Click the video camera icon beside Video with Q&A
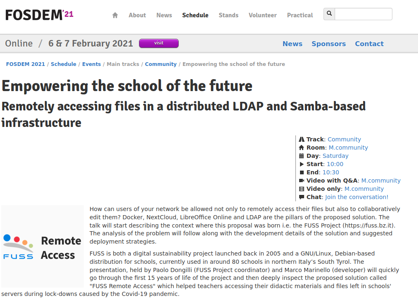The width and height of the screenshot is (418, 305). click(x=302, y=181)
